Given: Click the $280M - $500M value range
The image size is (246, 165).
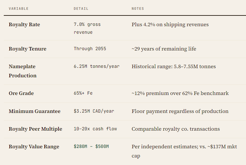Looking at the screenshot, I should point(91,147).
